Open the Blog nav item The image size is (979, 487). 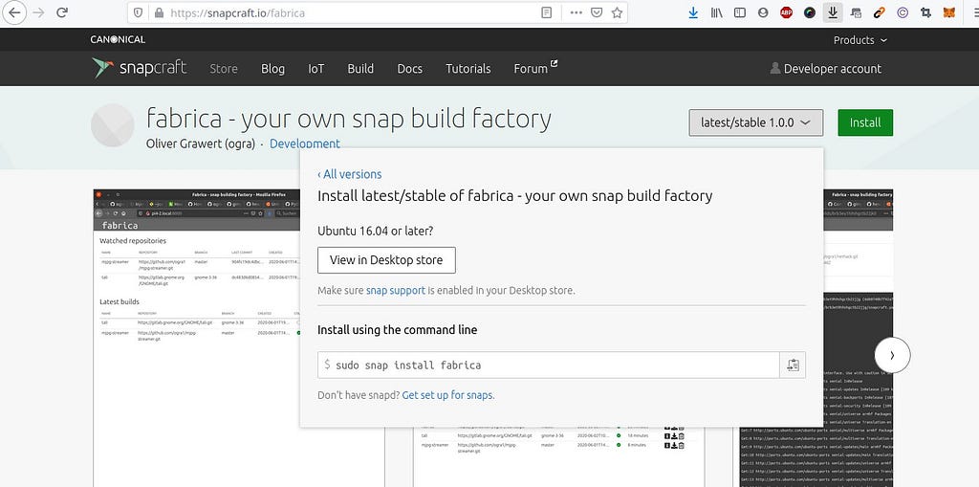tap(272, 69)
